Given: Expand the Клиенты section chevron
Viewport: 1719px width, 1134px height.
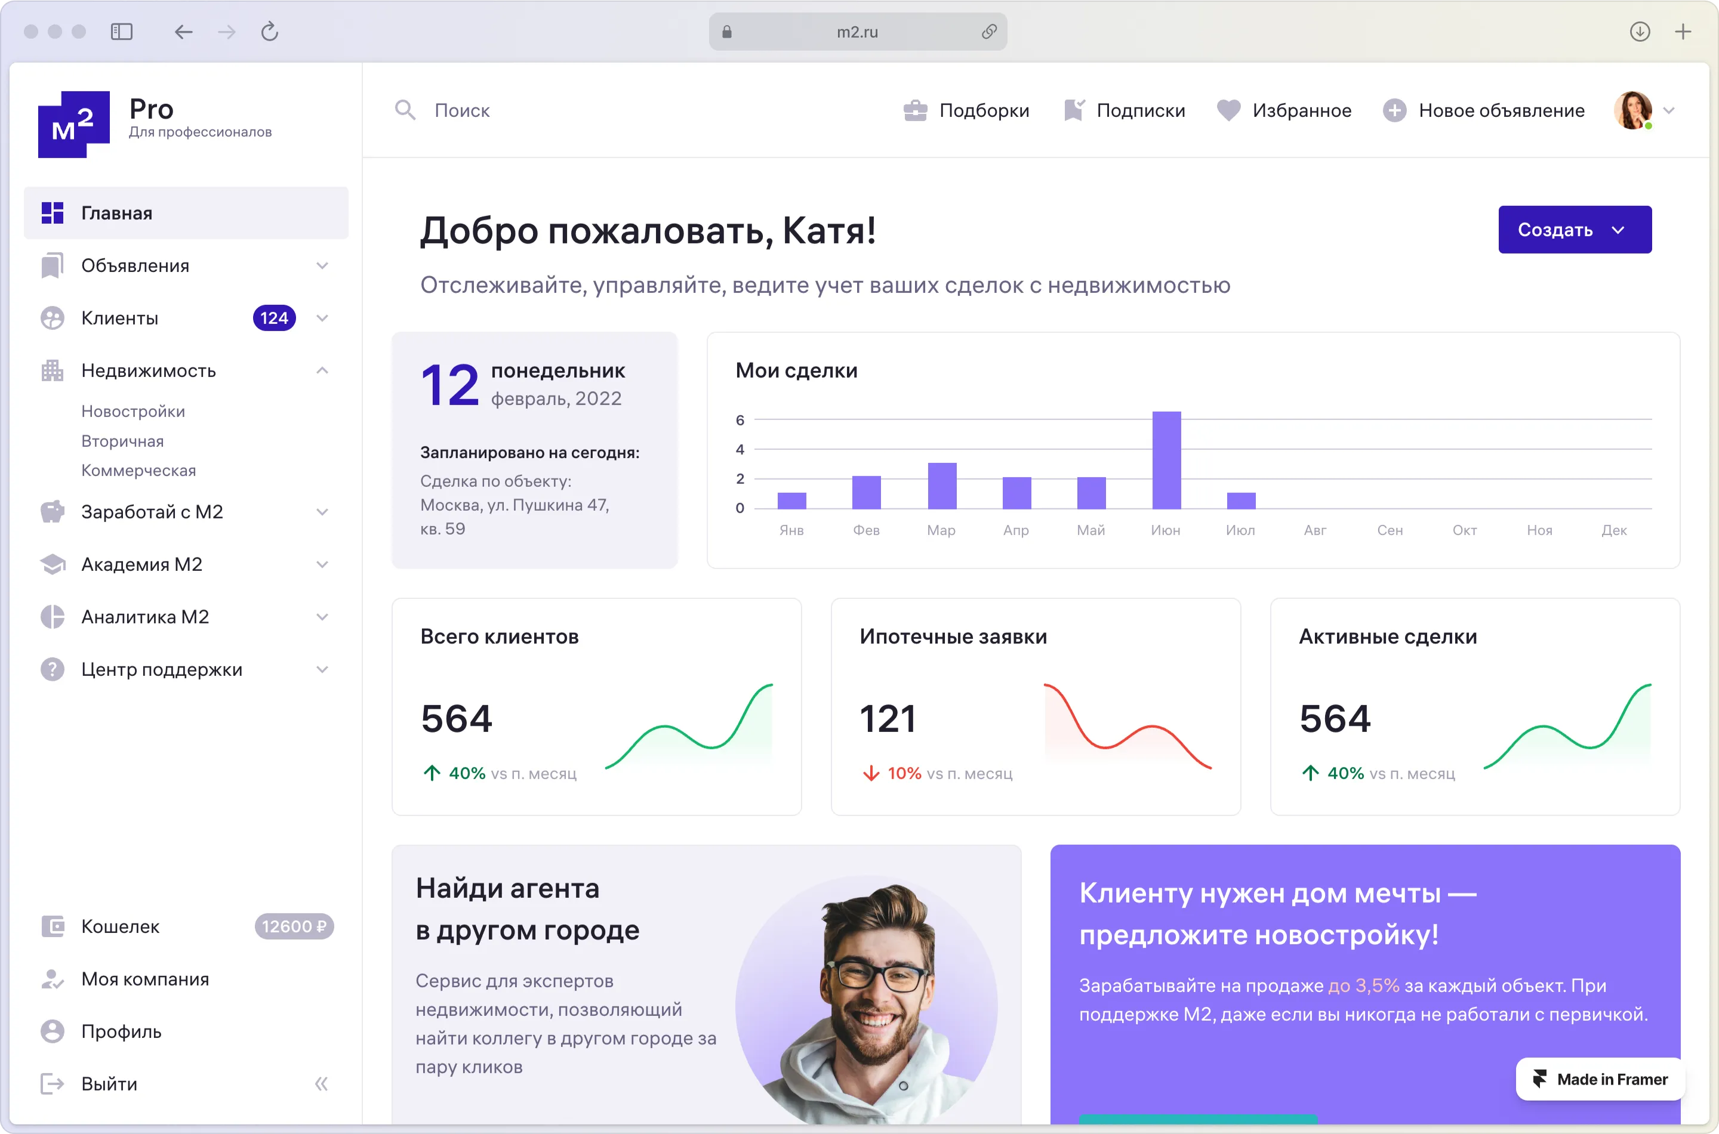Looking at the screenshot, I should [322, 318].
